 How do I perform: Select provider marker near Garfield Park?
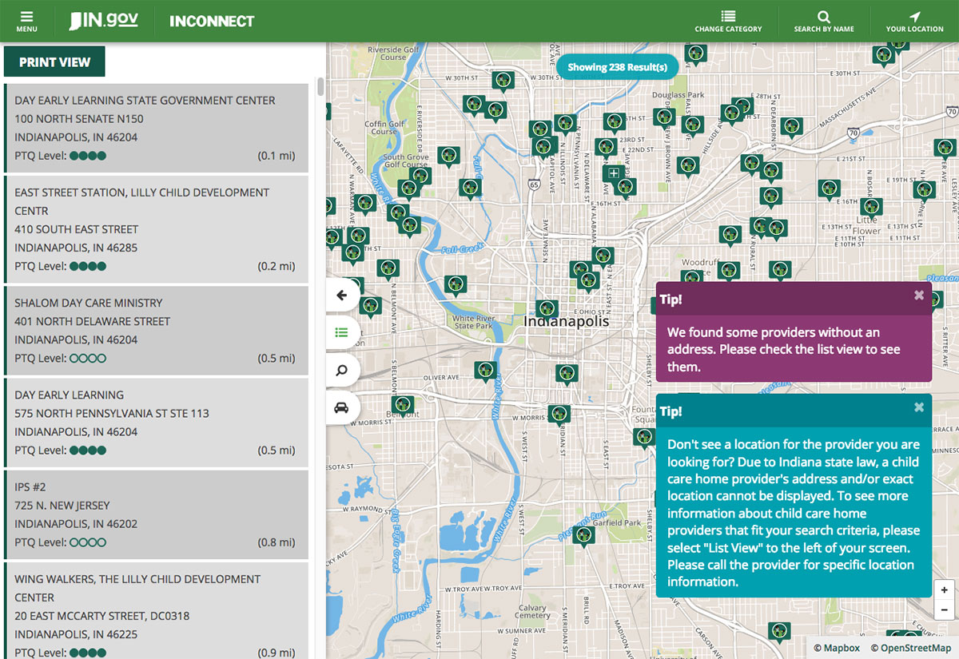(x=584, y=536)
